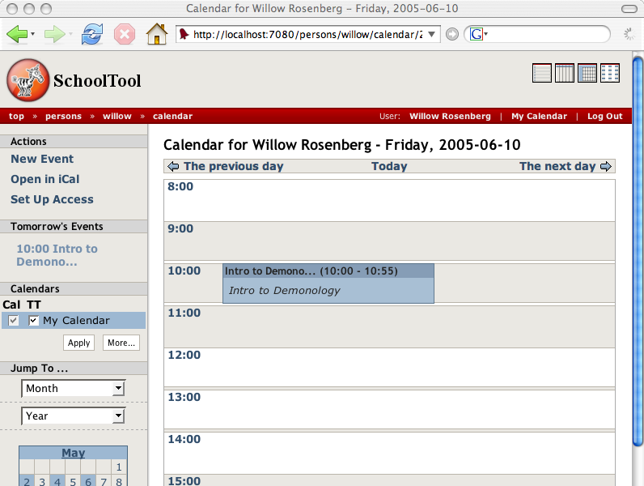Select New Event in Actions menu

(42, 160)
